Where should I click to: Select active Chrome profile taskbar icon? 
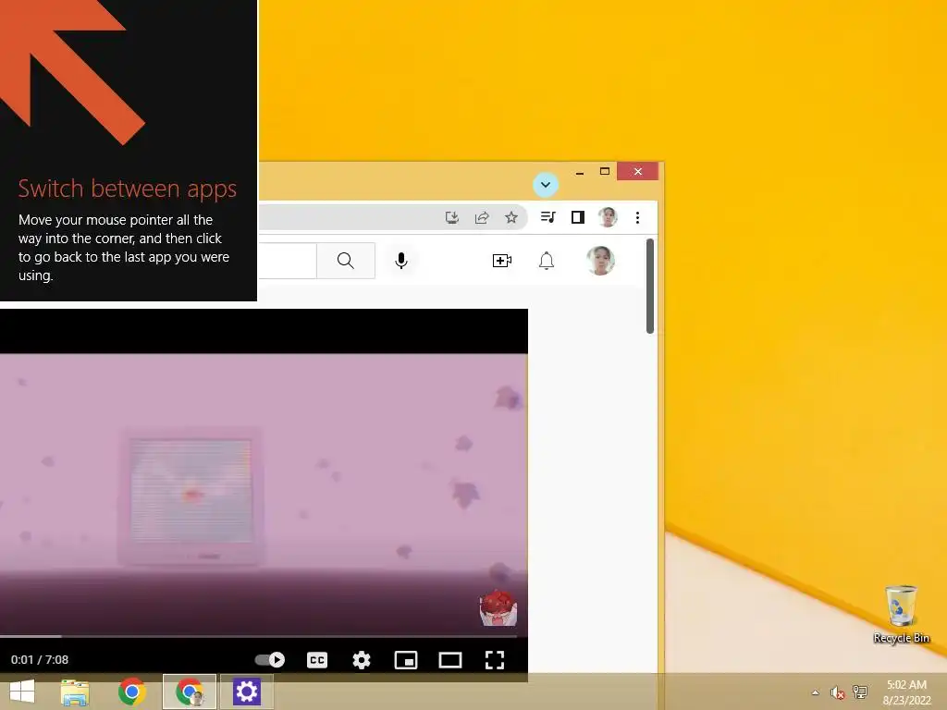(x=190, y=692)
